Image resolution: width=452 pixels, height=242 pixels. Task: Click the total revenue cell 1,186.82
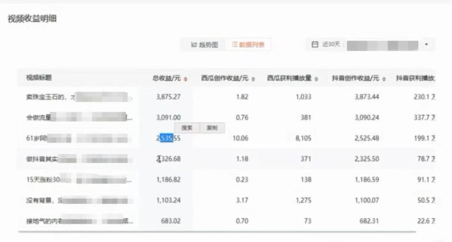click(x=168, y=179)
